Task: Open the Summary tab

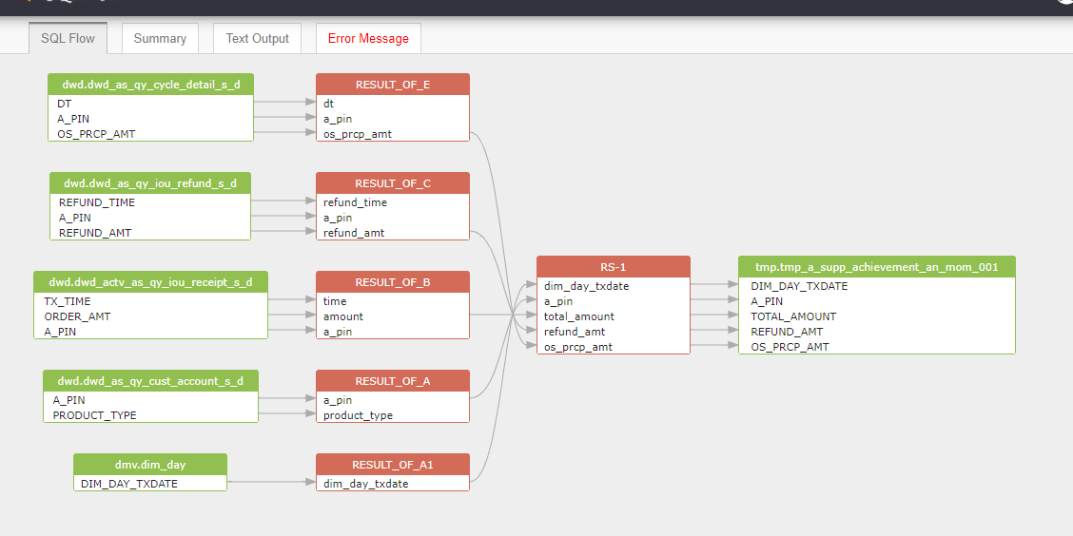Action: pyautogui.click(x=160, y=38)
